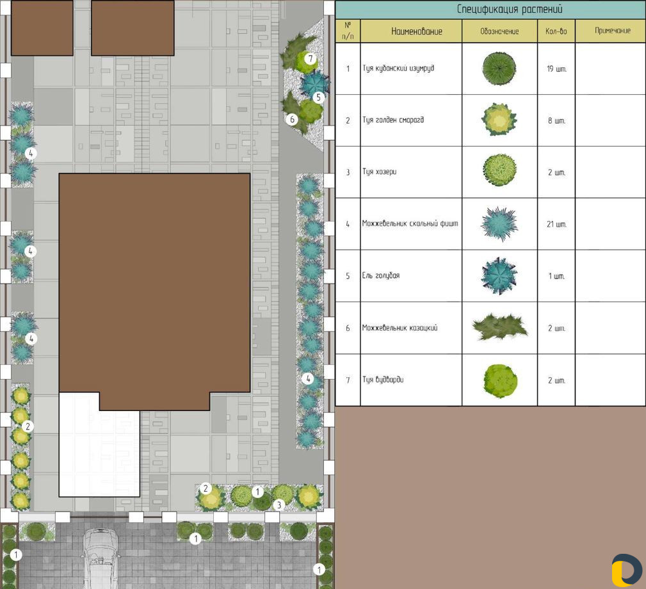
Task: Select the Можжевельник казацкий name cell
Action: [x=411, y=328]
